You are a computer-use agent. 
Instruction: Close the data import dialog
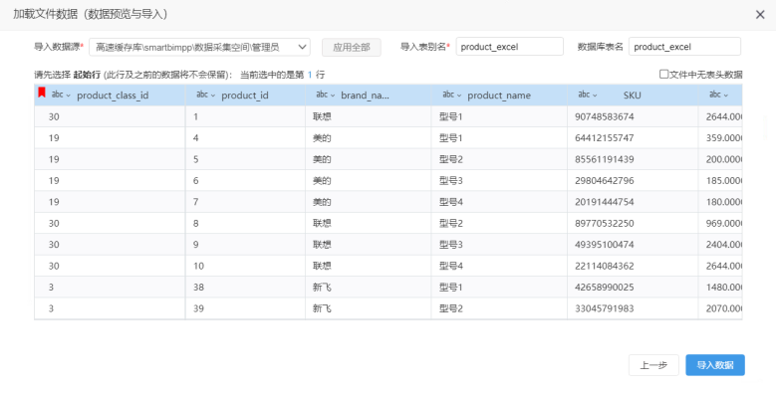(760, 15)
